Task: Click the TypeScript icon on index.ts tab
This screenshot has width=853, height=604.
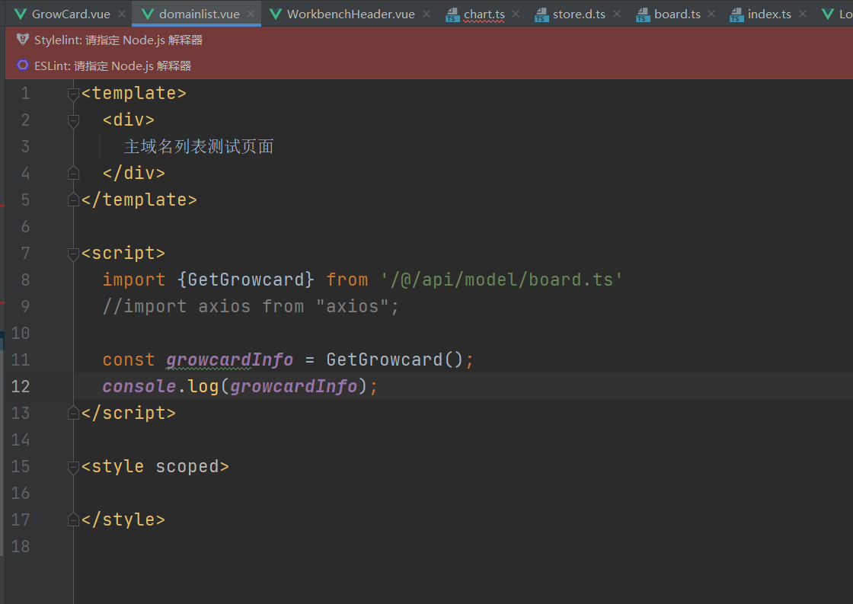Action: [736, 13]
